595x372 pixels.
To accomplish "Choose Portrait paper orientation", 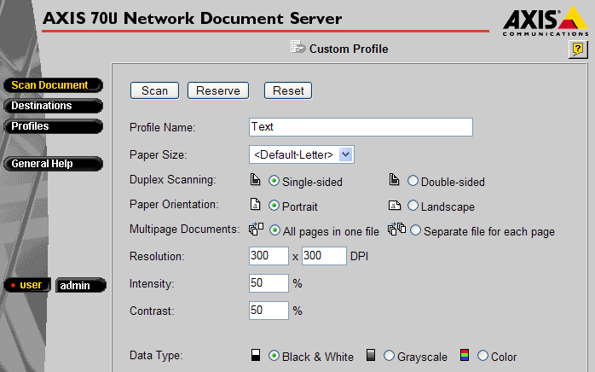I will point(274,206).
